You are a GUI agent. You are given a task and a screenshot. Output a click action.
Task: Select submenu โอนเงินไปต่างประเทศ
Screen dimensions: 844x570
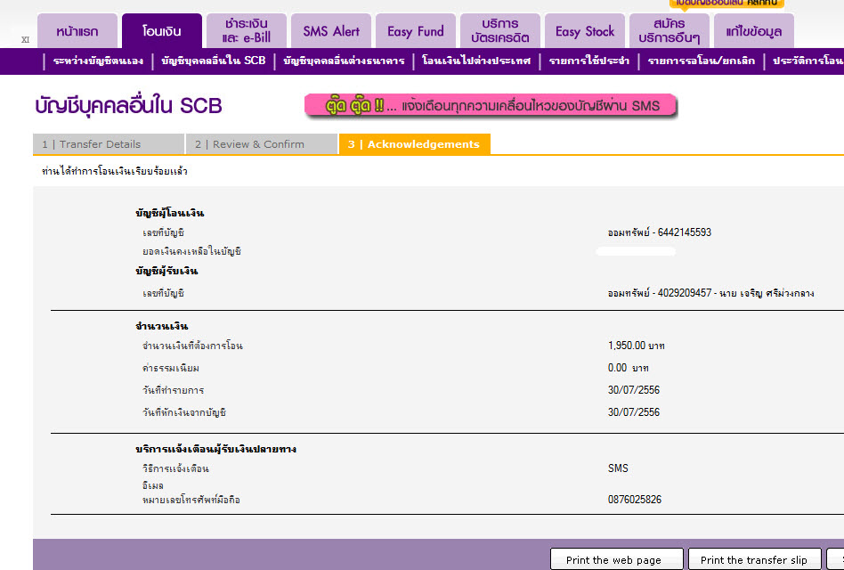click(476, 61)
